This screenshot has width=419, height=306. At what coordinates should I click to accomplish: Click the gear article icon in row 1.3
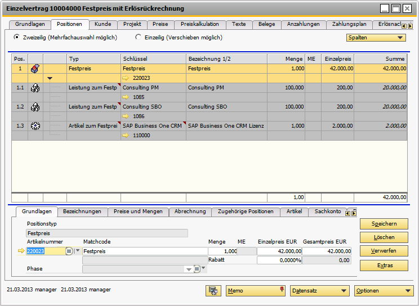tap(35, 126)
